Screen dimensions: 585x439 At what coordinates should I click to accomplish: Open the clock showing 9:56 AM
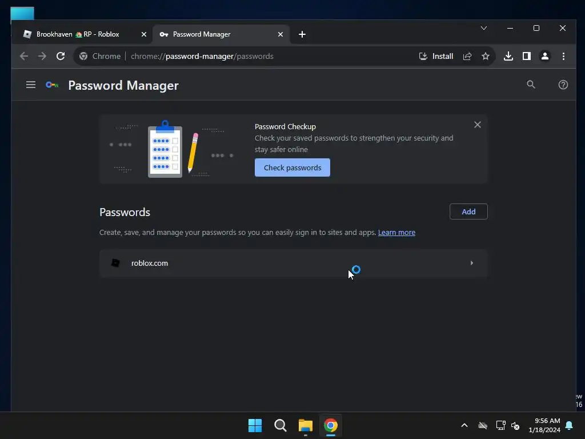point(544,425)
